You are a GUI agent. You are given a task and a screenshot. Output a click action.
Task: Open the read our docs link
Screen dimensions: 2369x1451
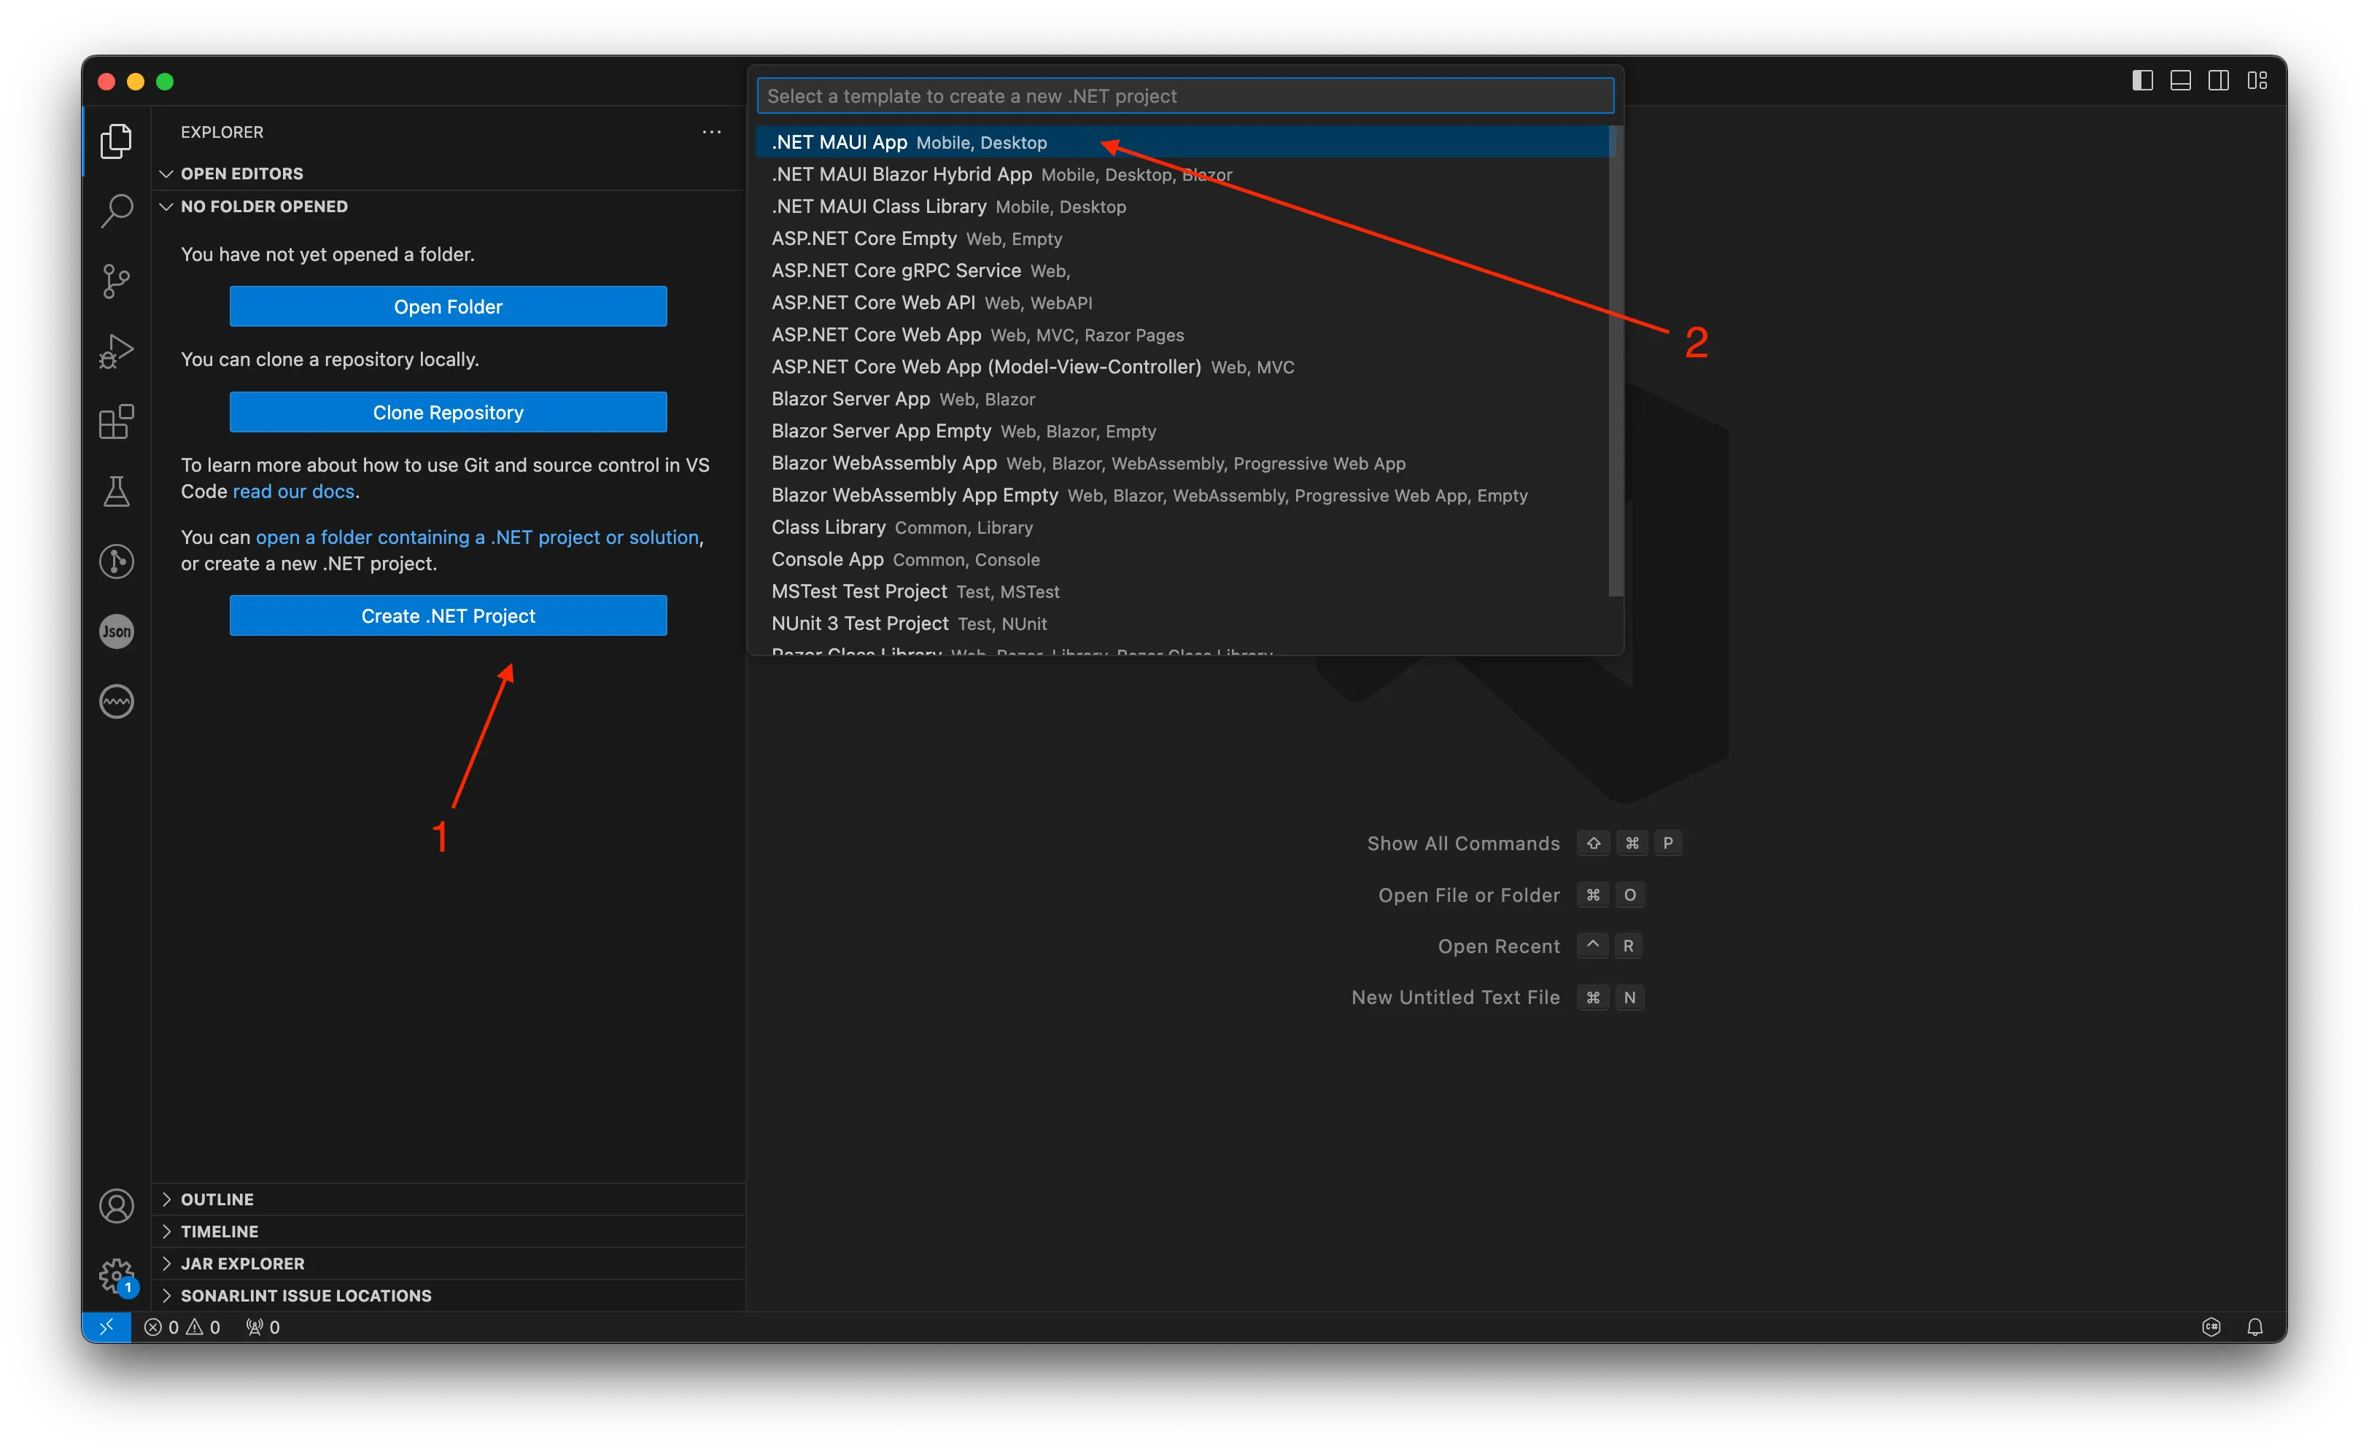click(293, 491)
